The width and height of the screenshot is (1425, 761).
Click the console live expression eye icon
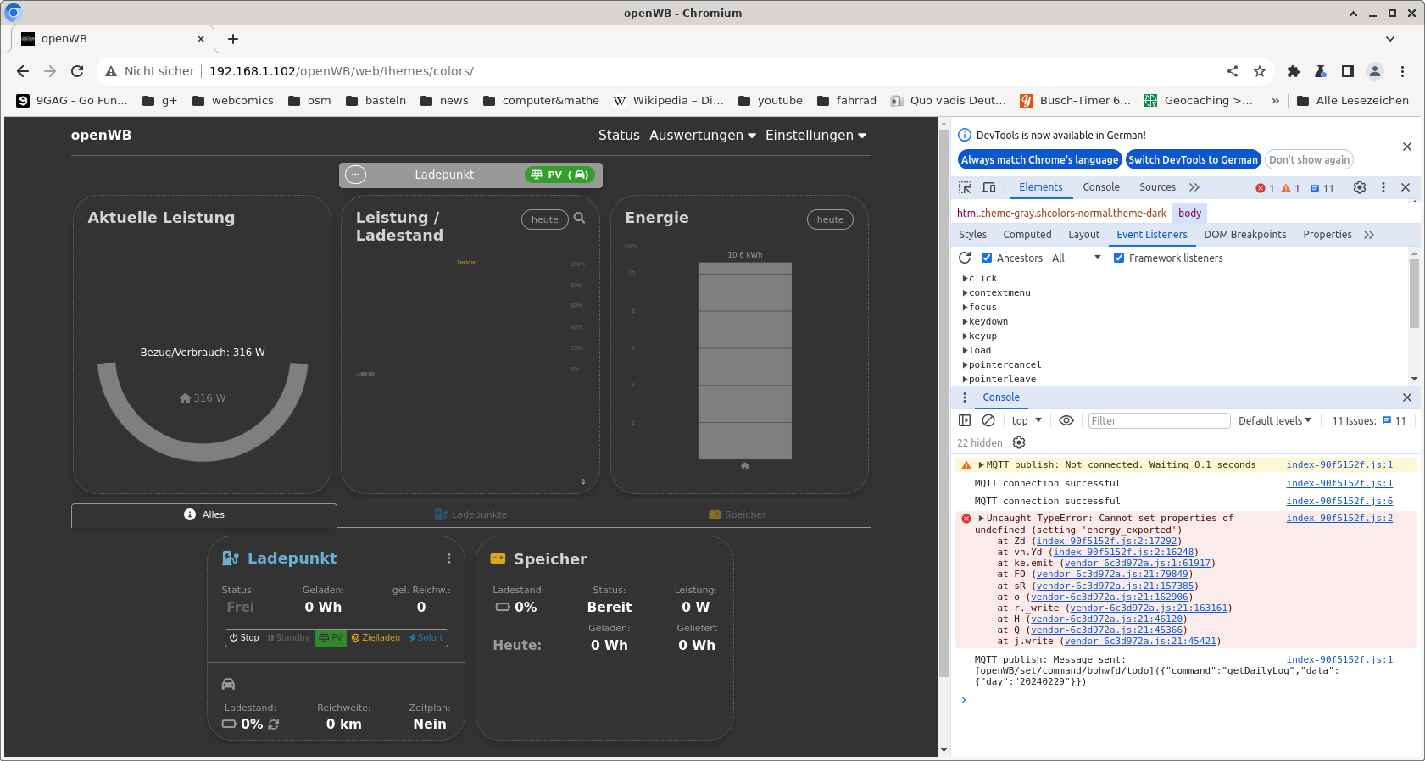(1066, 420)
